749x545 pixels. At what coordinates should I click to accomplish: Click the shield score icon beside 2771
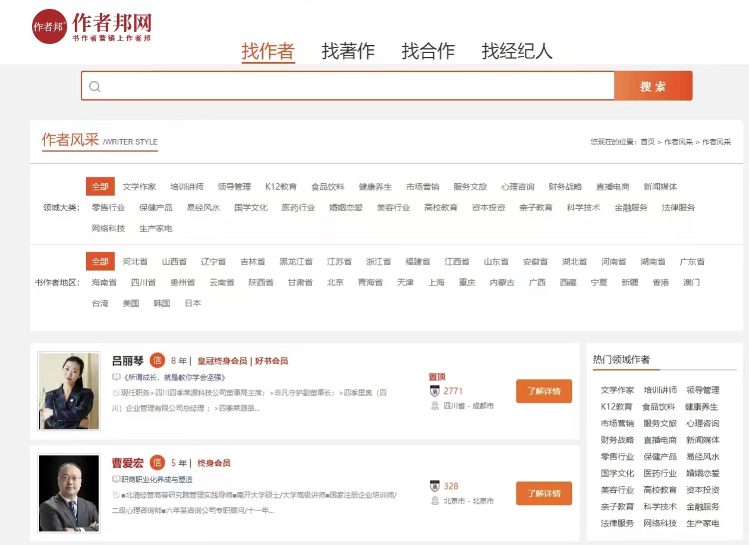[435, 391]
